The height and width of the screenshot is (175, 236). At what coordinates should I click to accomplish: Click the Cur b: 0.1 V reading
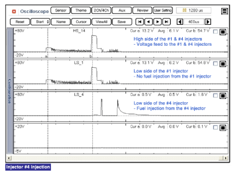point(197,126)
